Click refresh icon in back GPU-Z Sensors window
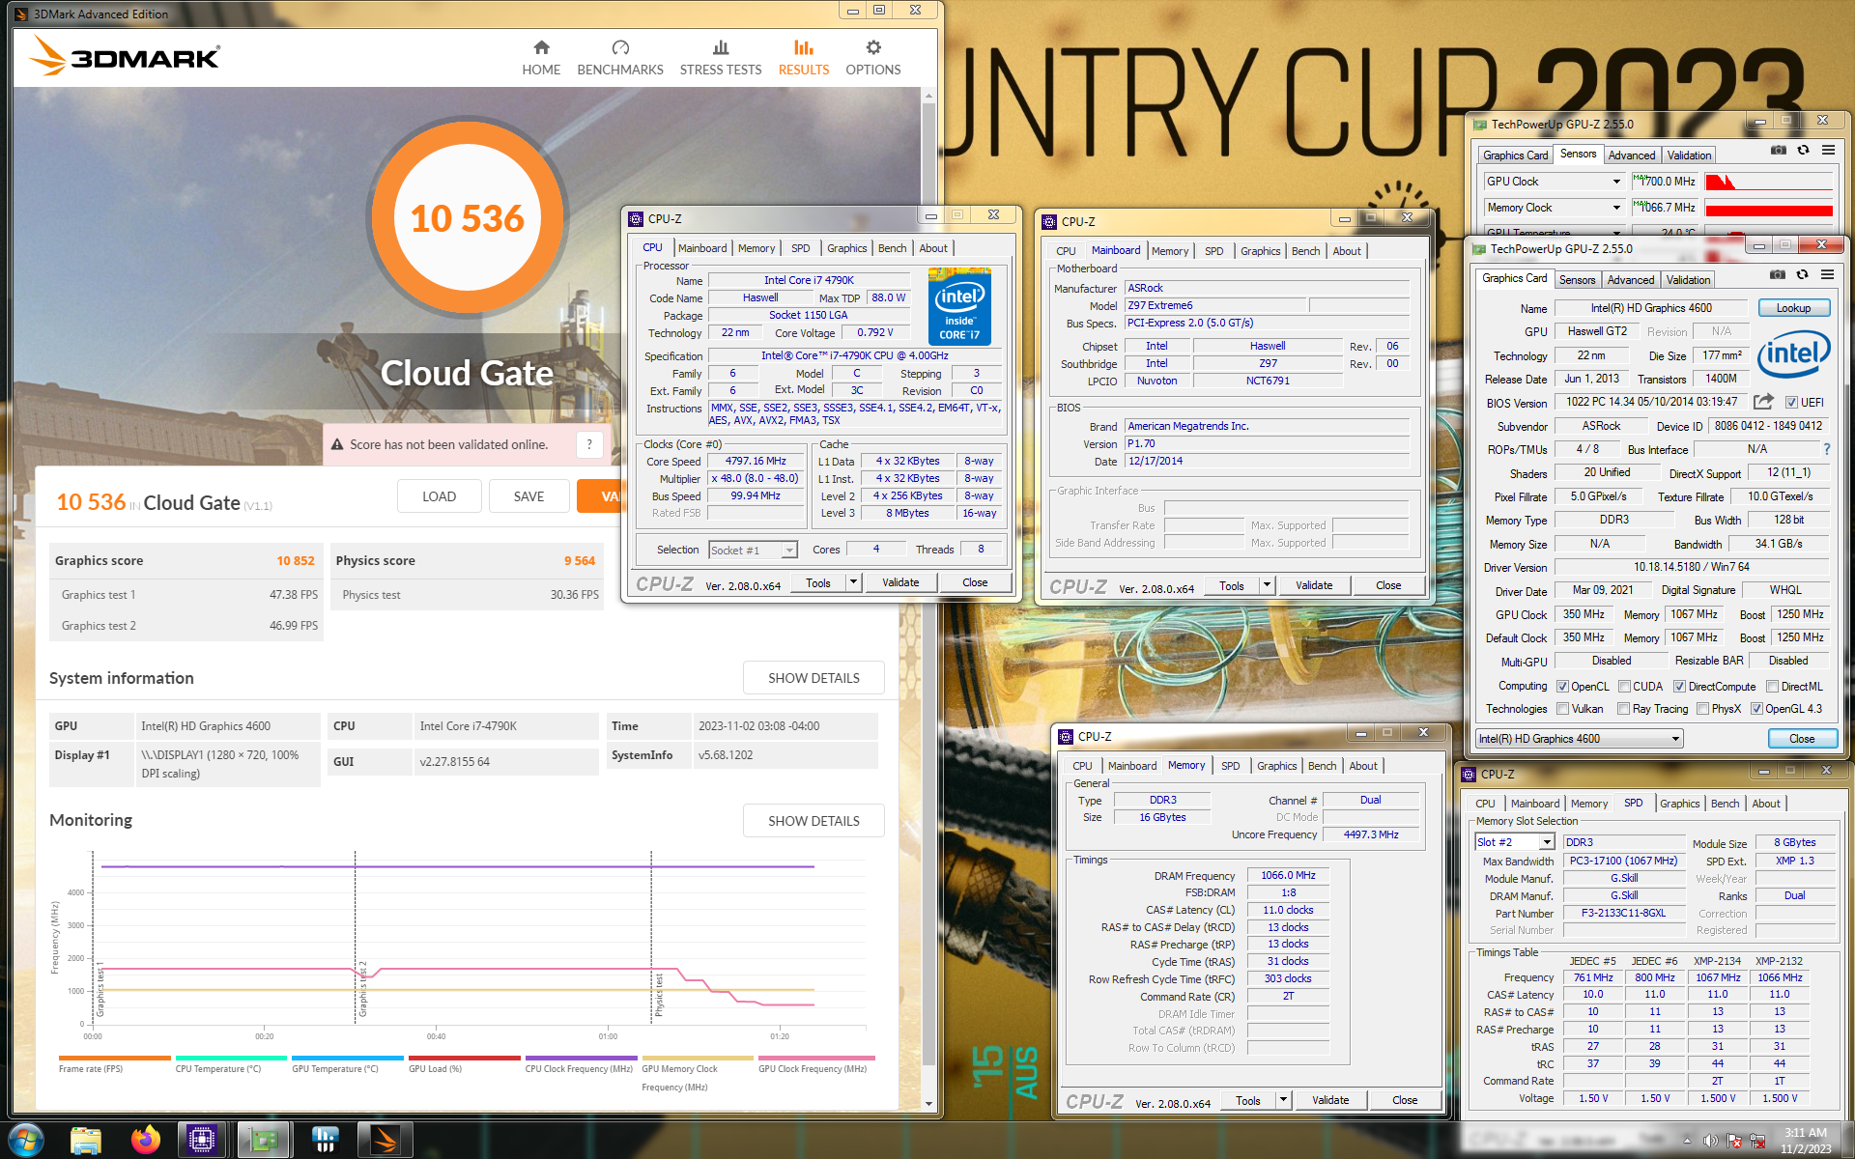Viewport: 1855px width, 1159px height. pyautogui.click(x=1803, y=151)
